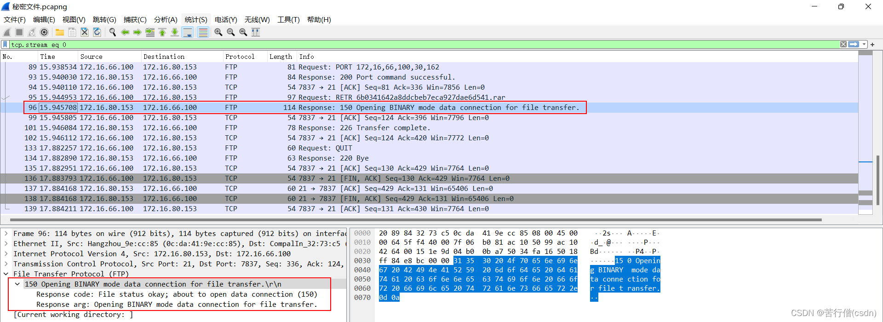This screenshot has height=322, width=883.
Task: Expand the Ethernet II tree node
Action: 6,244
